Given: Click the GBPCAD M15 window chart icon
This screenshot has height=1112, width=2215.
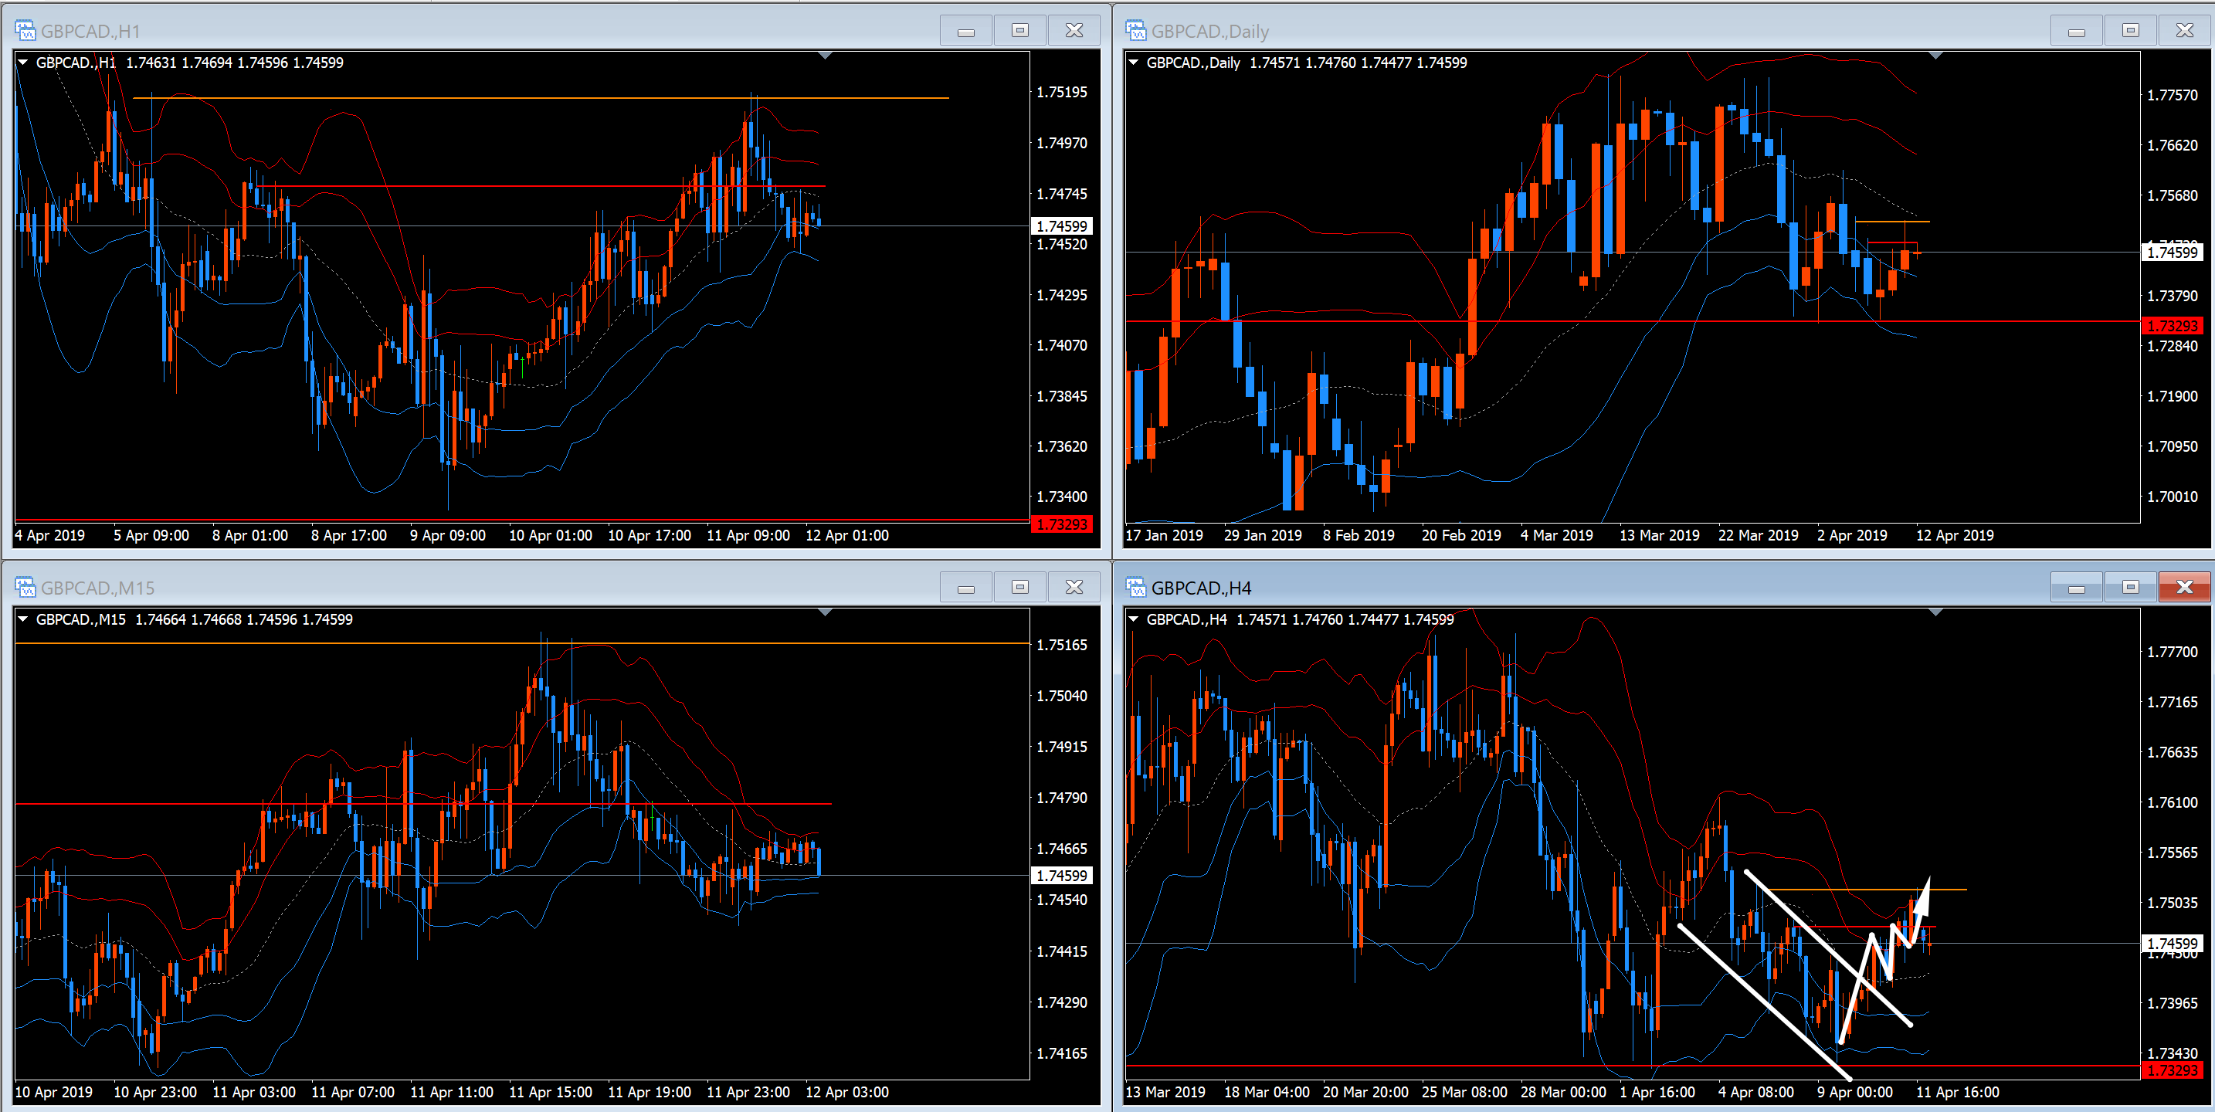Looking at the screenshot, I should click(x=25, y=588).
